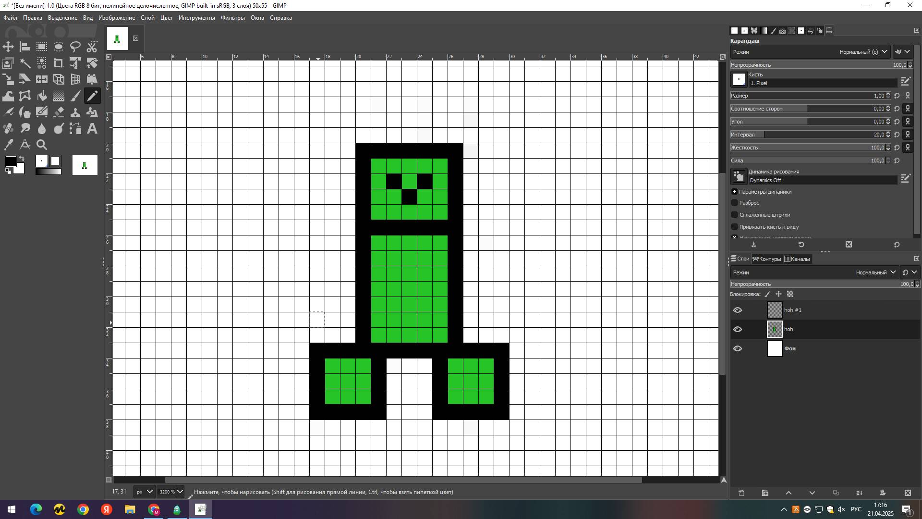This screenshot has height=519, width=922.
Task: Enable 'Привязать кисть к виду' checkbox
Action: click(734, 227)
